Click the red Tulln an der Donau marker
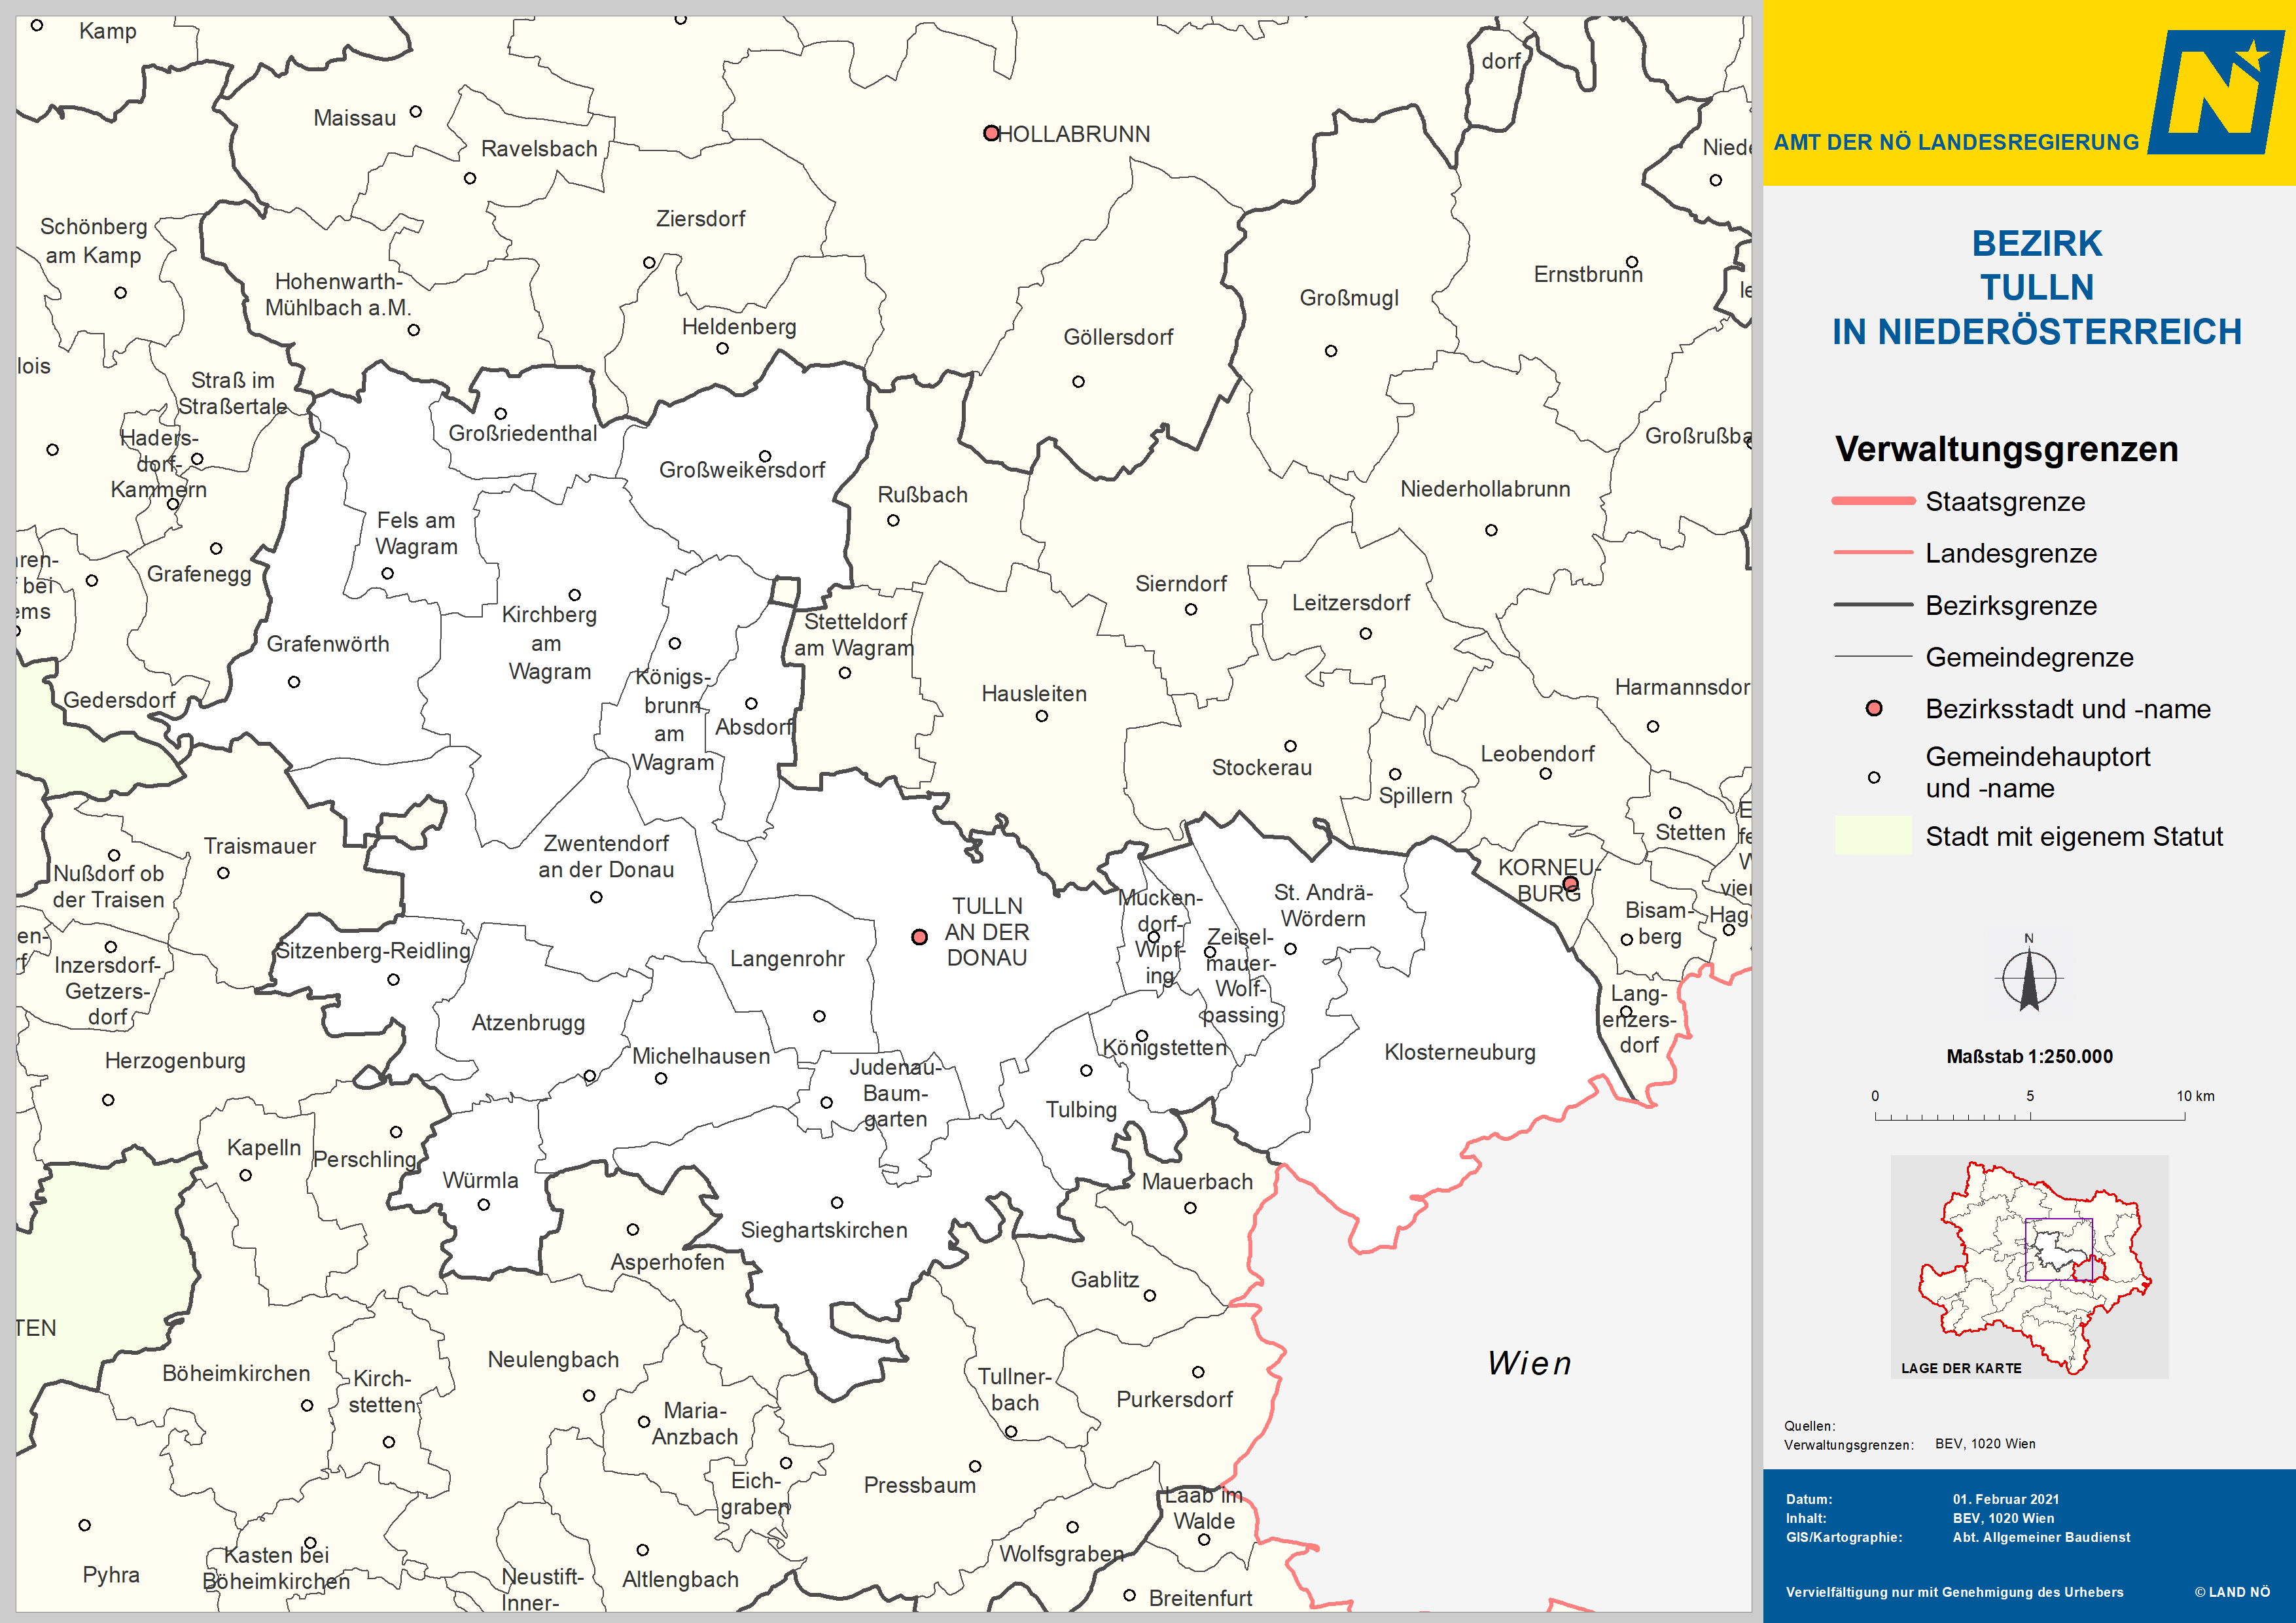The image size is (2296, 1623). coord(919,937)
